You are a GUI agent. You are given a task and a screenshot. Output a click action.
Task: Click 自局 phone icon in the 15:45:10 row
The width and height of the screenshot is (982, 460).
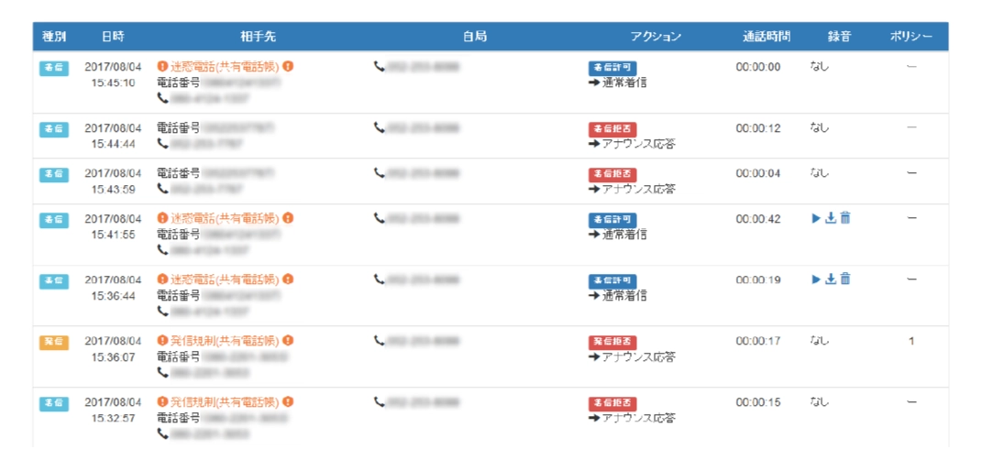[379, 66]
